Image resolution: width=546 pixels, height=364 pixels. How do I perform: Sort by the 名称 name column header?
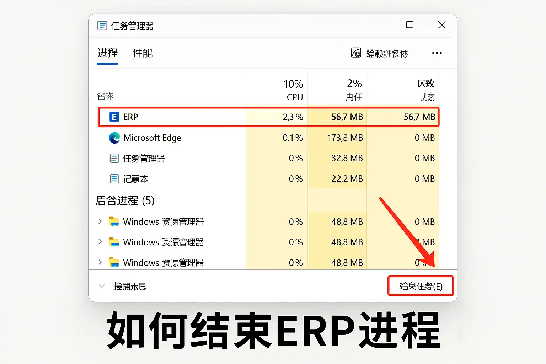105,96
